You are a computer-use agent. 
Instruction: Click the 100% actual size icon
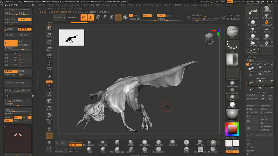pyautogui.click(x=49, y=42)
